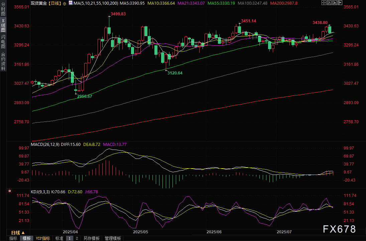Open the 闪电图 side tab

tap(3, 42)
